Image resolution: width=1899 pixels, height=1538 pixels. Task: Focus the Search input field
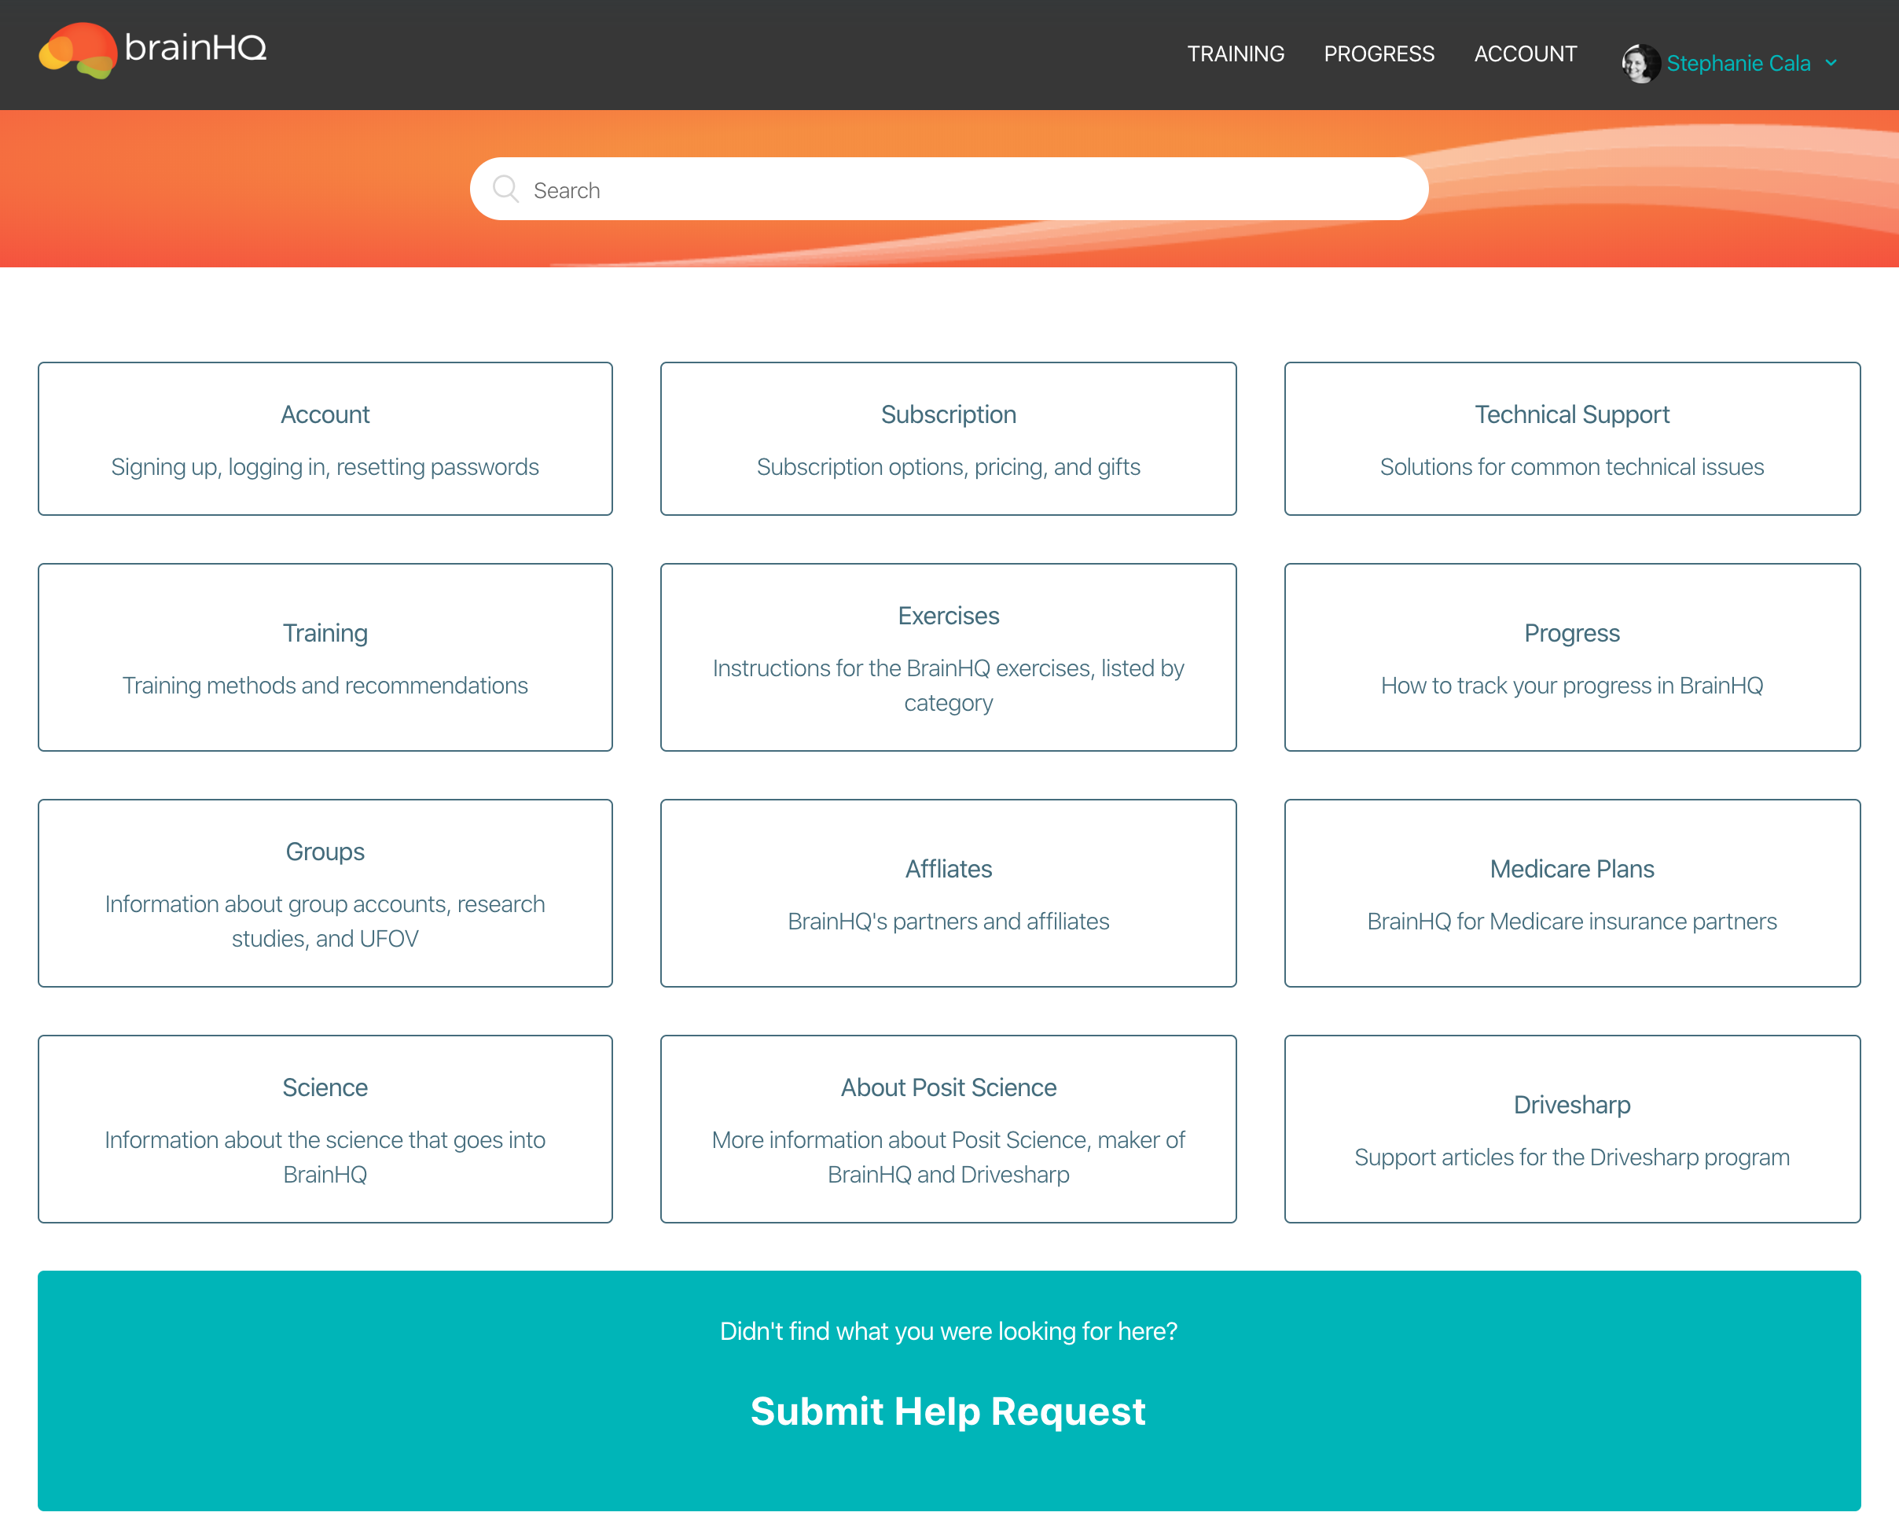[949, 189]
